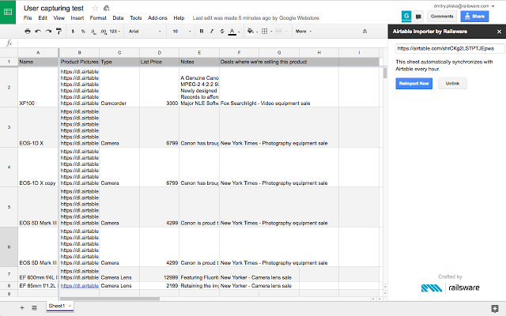Image resolution: width=506 pixels, height=316 pixels.
Task: Open the File menu
Action: [28, 18]
